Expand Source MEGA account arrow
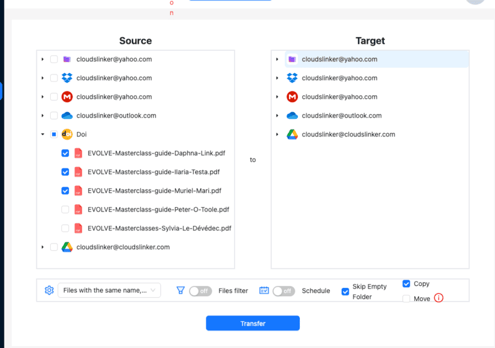This screenshot has height=348, width=495. (43, 96)
